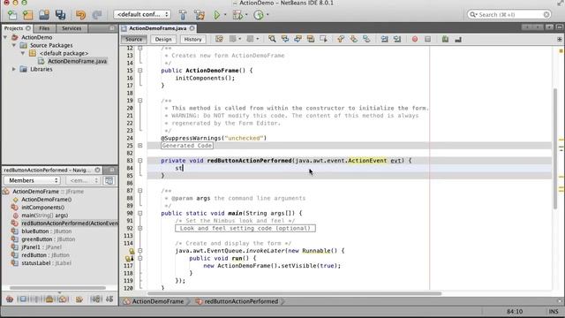Click the Navigator horizontal scrollbar

57,288
